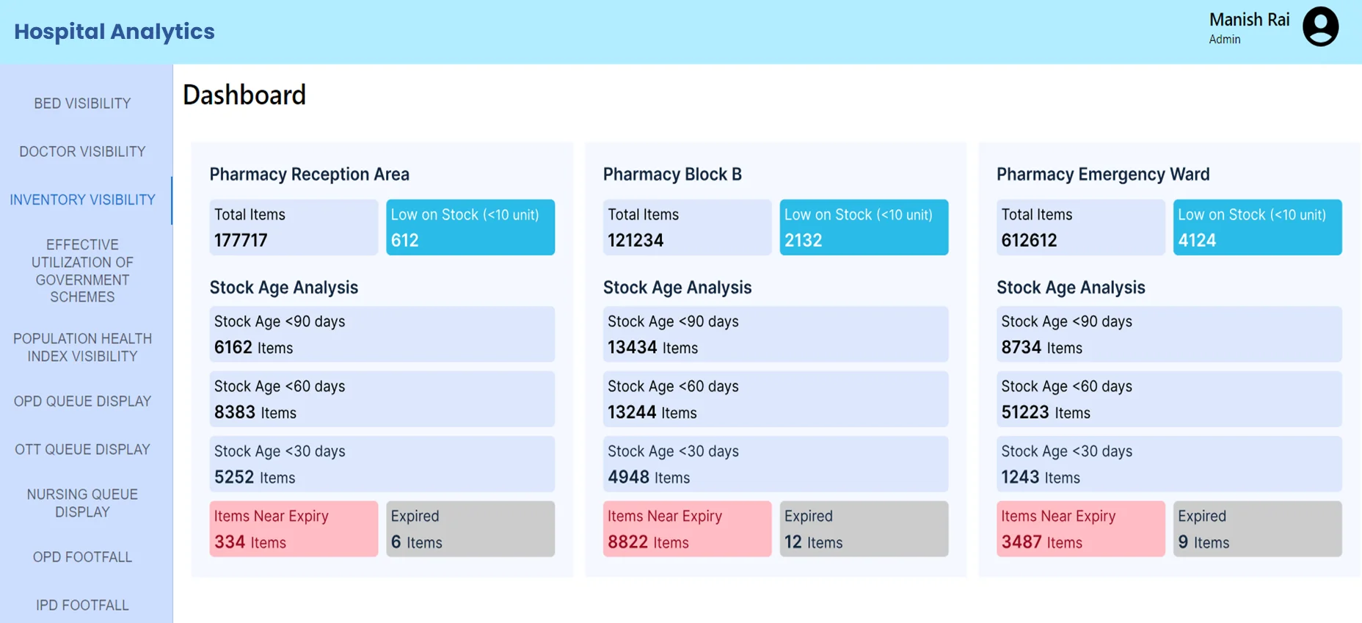The width and height of the screenshot is (1362, 623).
Task: Select Reception Area Stock Age <90 days card
Action: click(382, 334)
